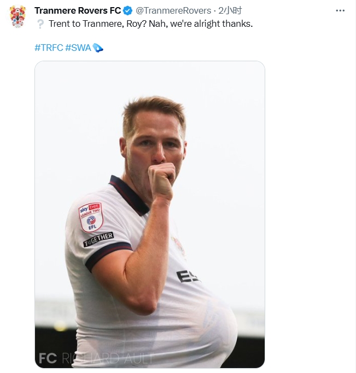Open the #SWA hashtag

[78, 48]
